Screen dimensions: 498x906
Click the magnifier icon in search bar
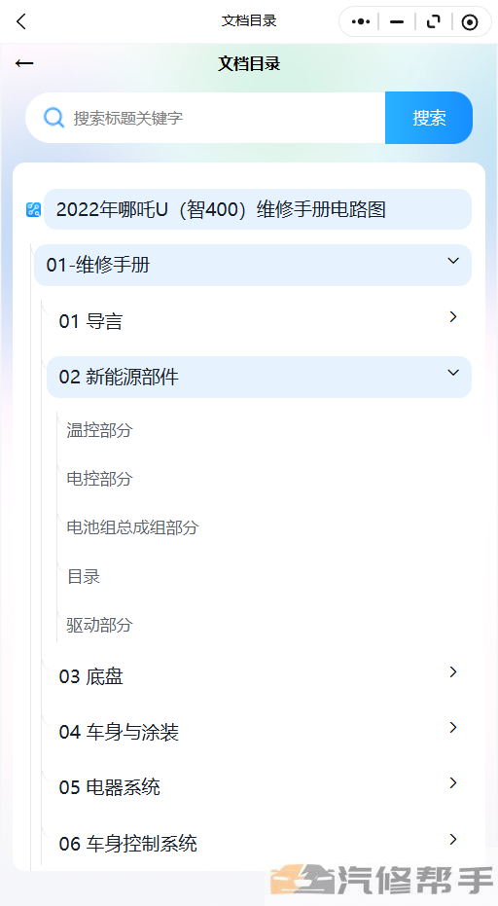point(53,118)
